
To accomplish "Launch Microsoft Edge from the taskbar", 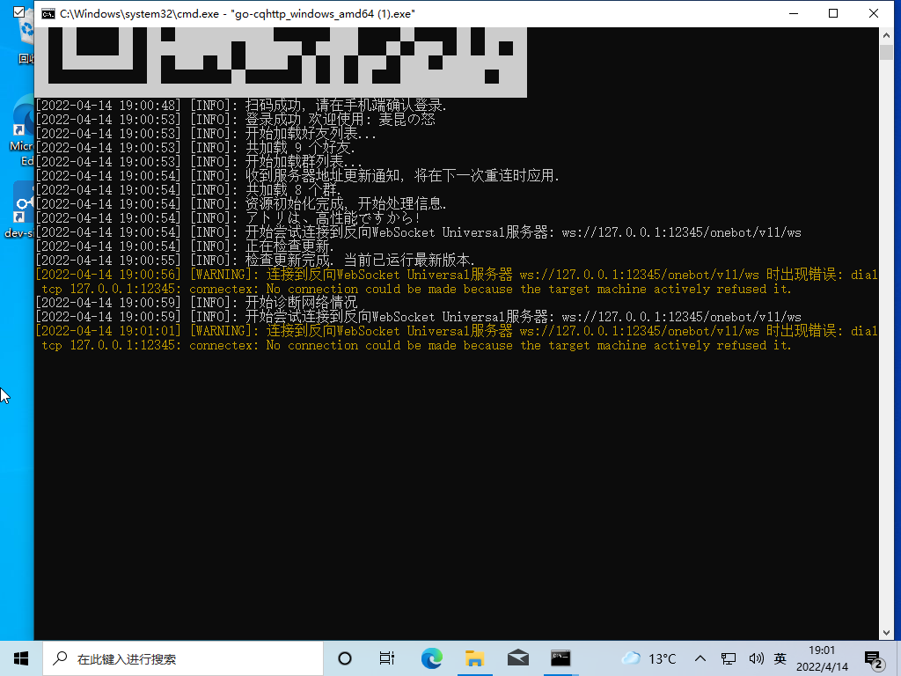I will (431, 658).
